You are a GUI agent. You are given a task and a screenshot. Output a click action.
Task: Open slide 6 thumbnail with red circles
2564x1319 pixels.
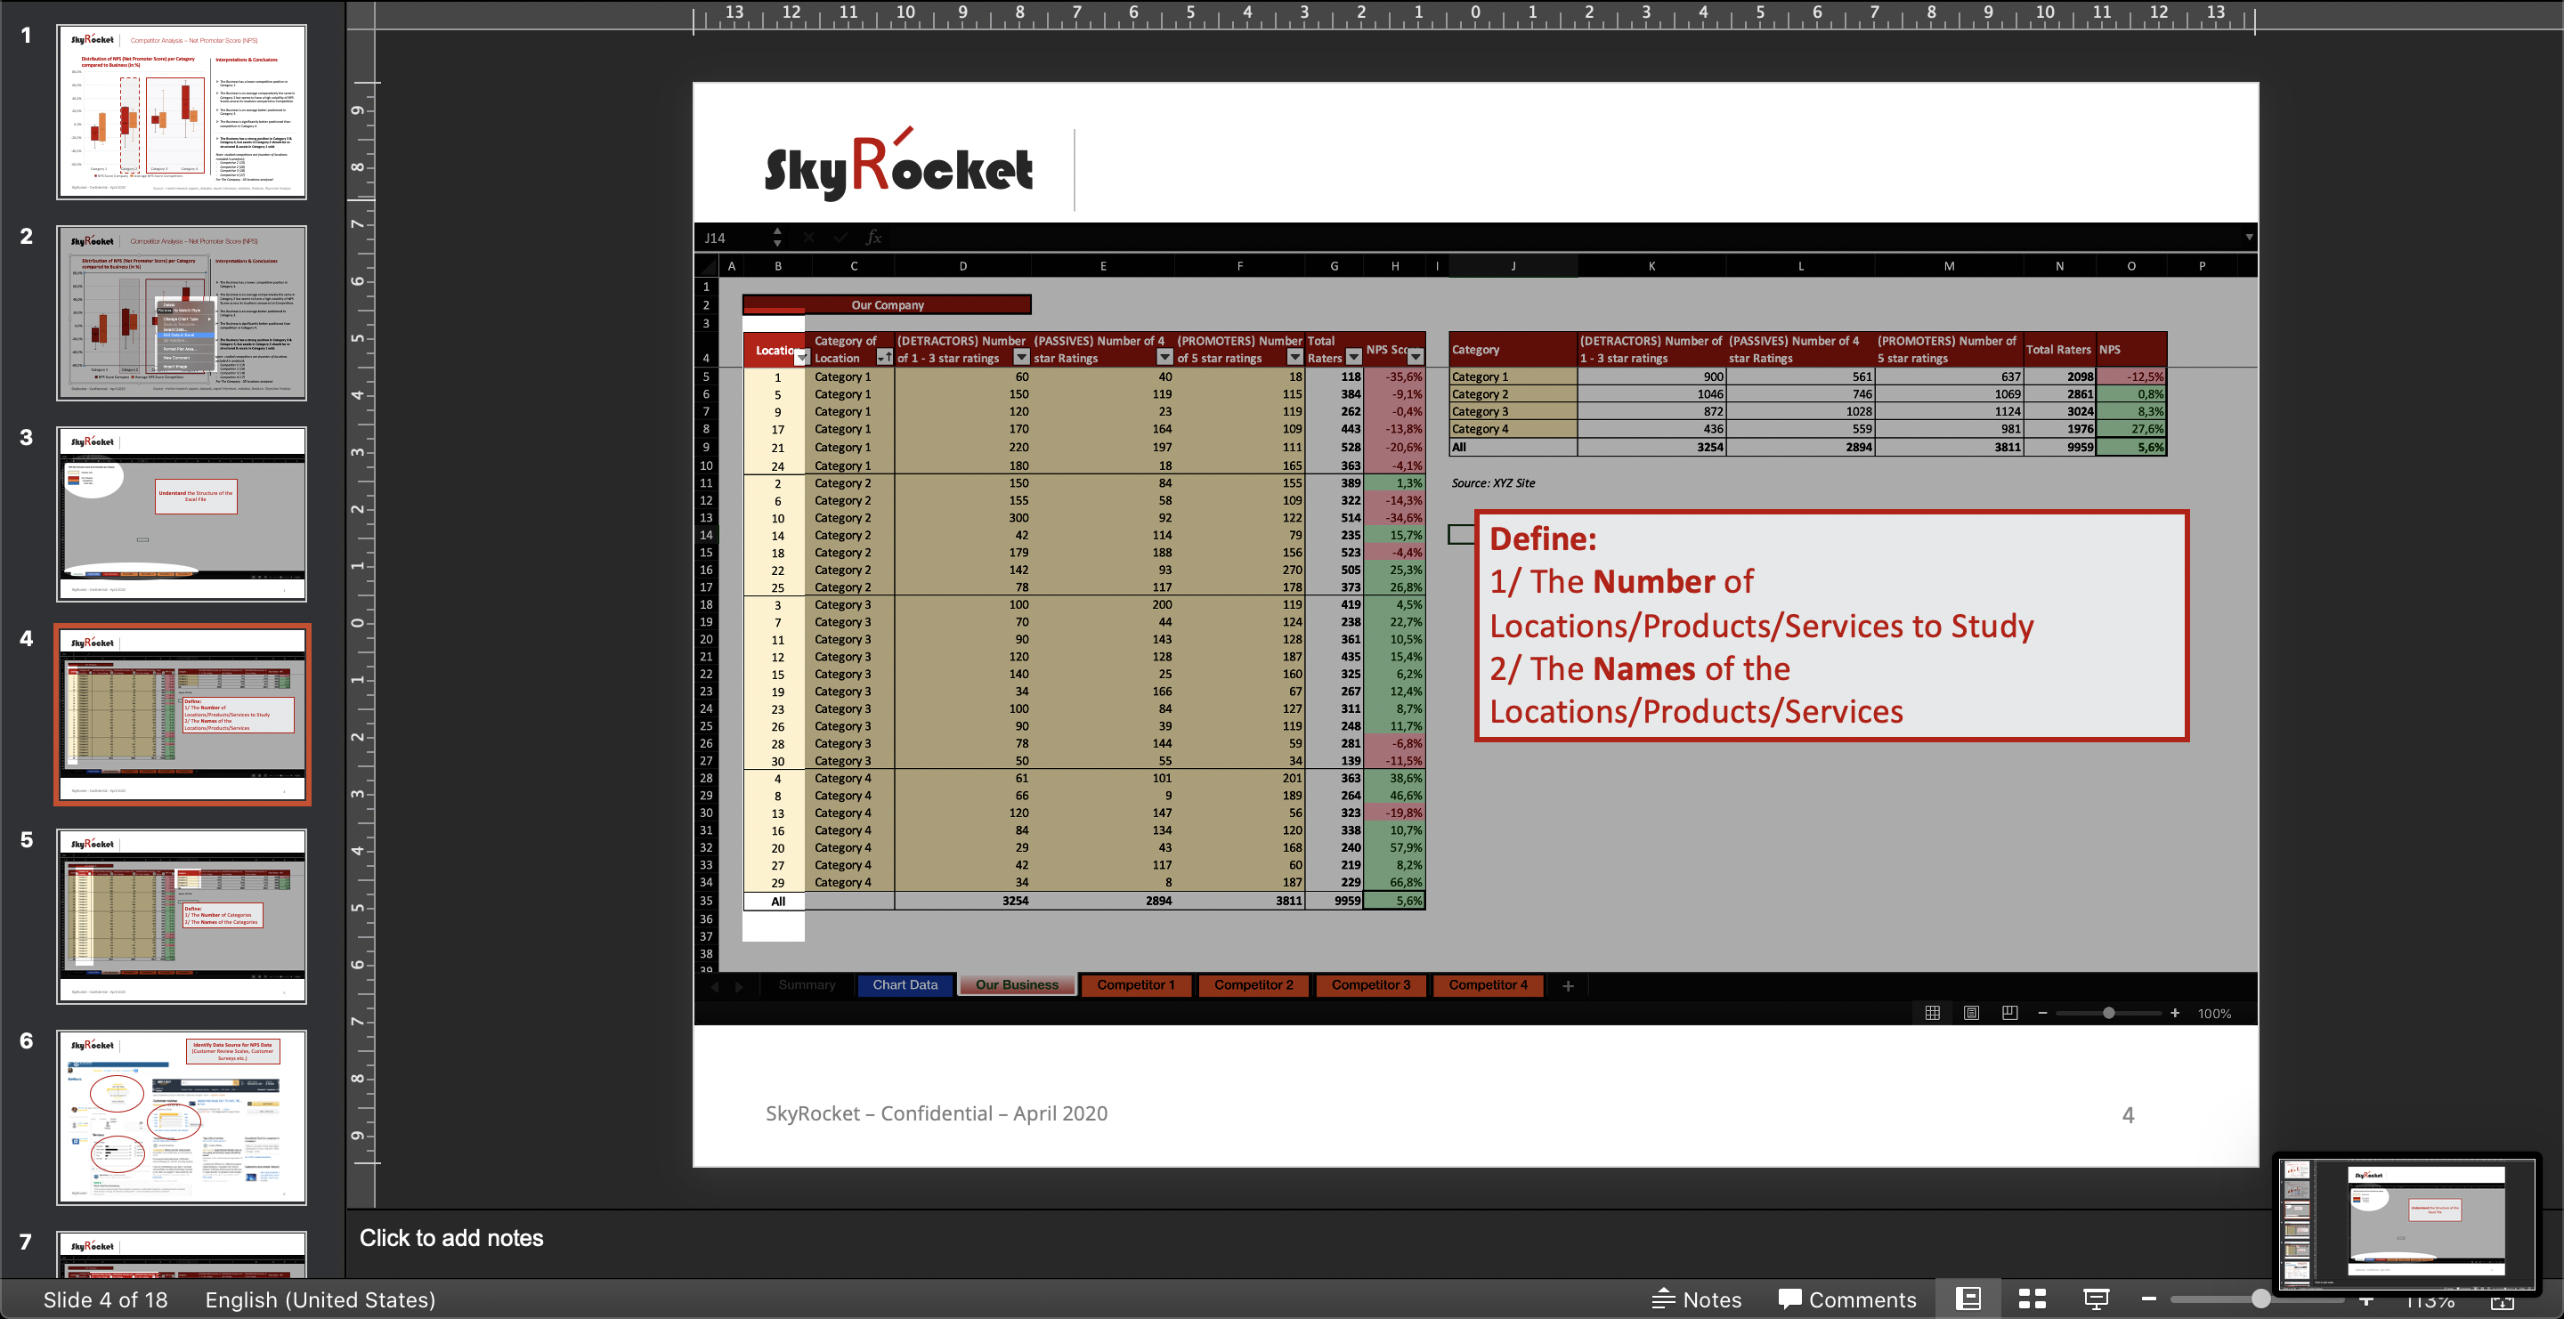(x=181, y=1117)
